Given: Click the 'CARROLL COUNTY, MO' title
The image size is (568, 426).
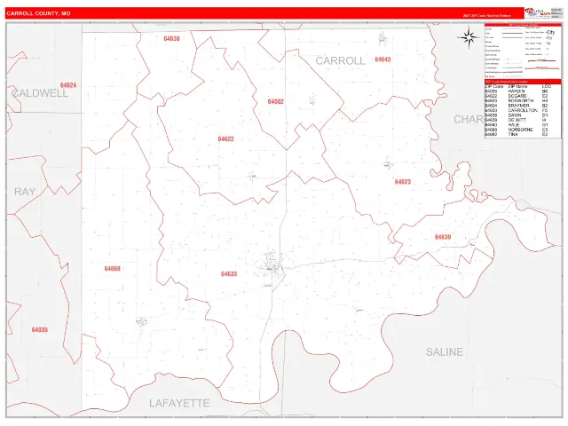Looking at the screenshot, I should click(x=38, y=13).
